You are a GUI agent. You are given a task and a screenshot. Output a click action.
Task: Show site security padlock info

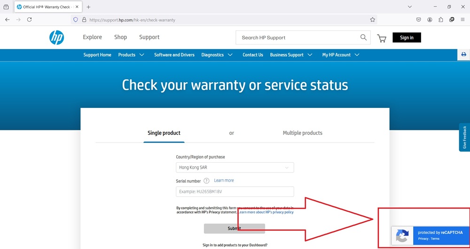[x=84, y=20]
